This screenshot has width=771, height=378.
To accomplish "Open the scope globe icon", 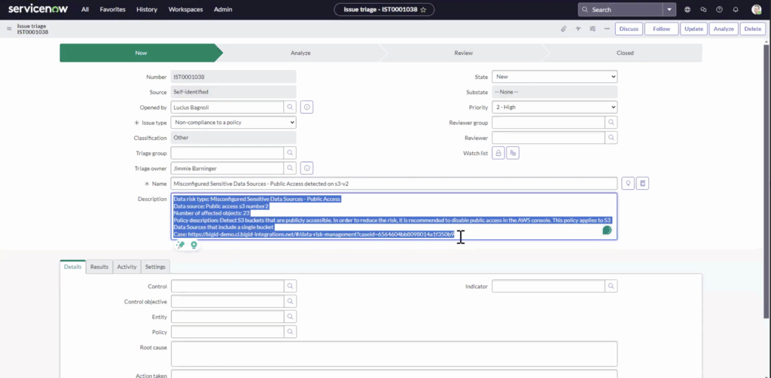I will 687,9.
